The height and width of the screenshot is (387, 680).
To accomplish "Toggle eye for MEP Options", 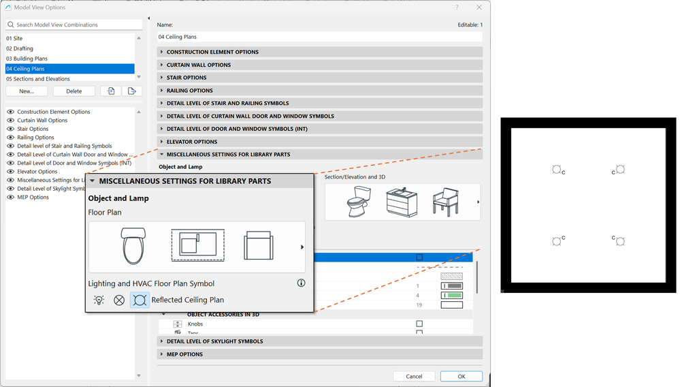I will coord(11,197).
